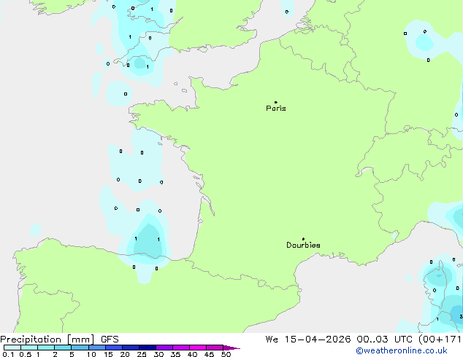Select the Paris location dot marker

point(276,102)
